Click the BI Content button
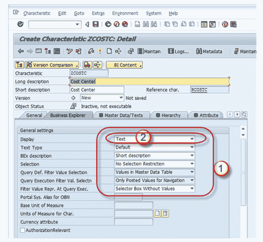Image resolution: width=263 pixels, height=242 pixels. point(124,65)
